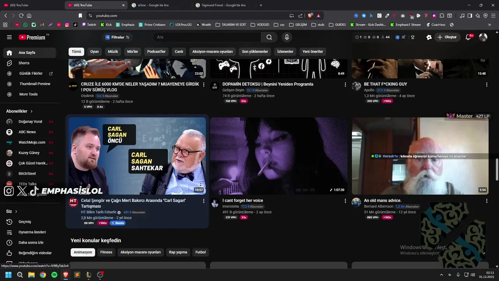Click the Oluştur create button
The width and height of the screenshot is (499, 281).
pyautogui.click(x=447, y=37)
